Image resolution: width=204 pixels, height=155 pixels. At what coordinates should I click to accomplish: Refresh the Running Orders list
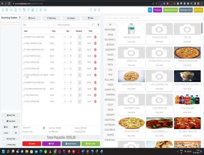20,18
